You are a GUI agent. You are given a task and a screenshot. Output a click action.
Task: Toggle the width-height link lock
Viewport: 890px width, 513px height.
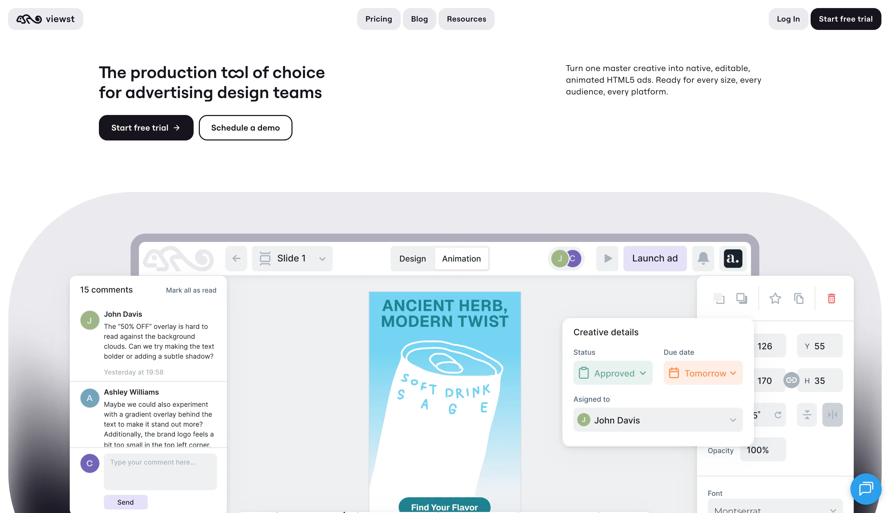tap(791, 380)
